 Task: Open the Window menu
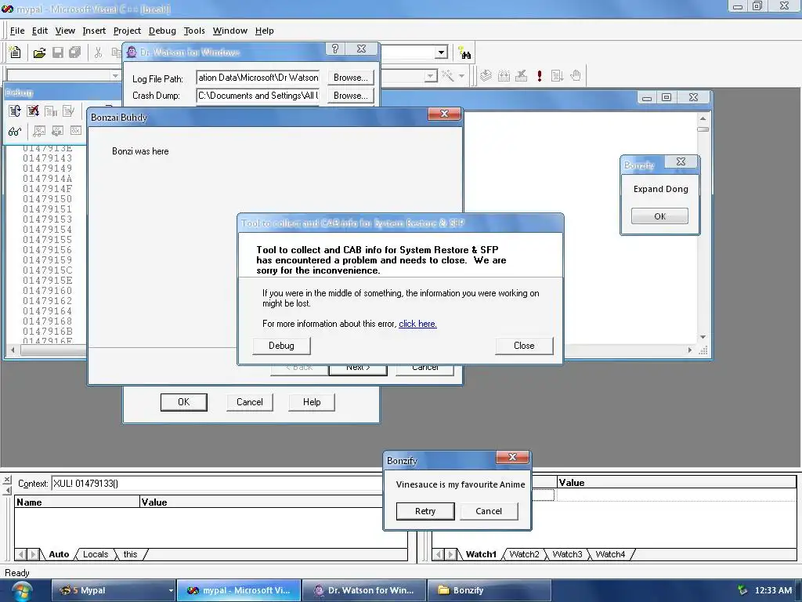tap(229, 31)
